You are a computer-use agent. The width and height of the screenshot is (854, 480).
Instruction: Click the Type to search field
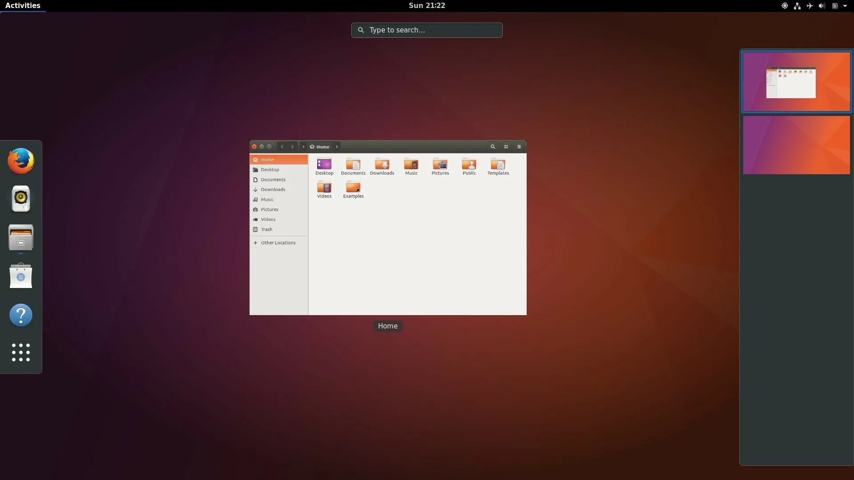tap(427, 30)
